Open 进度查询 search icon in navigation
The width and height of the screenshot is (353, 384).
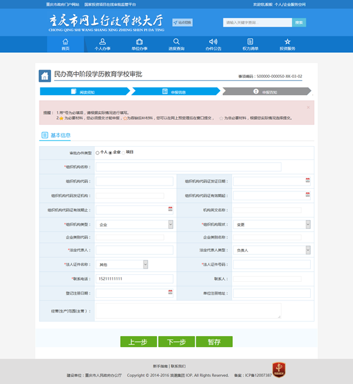coord(176,41)
